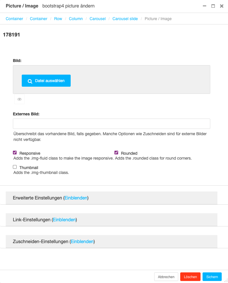This screenshot has height=283, width=228.
Task: Navigate to the Carousel slide breadcrumb
Action: (125, 19)
